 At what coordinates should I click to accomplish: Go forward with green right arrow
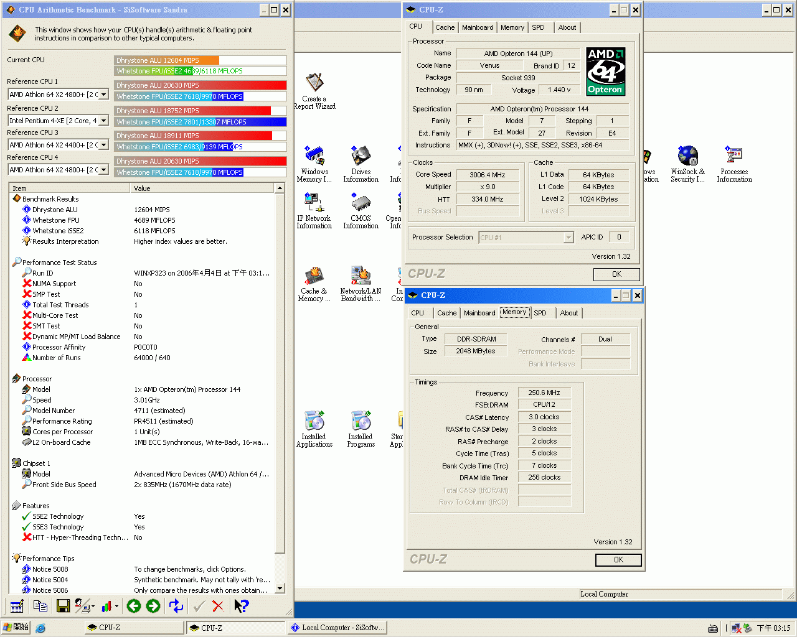(x=153, y=606)
